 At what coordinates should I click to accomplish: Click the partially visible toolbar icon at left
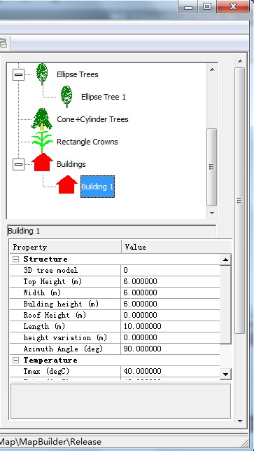3,44
